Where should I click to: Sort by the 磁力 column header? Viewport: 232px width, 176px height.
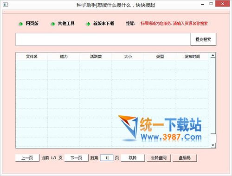[x=64, y=57]
